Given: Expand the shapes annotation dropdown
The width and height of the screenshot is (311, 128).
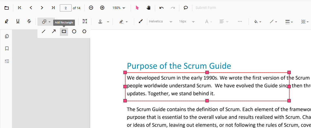Looking at the screenshot, I should click(46, 22).
